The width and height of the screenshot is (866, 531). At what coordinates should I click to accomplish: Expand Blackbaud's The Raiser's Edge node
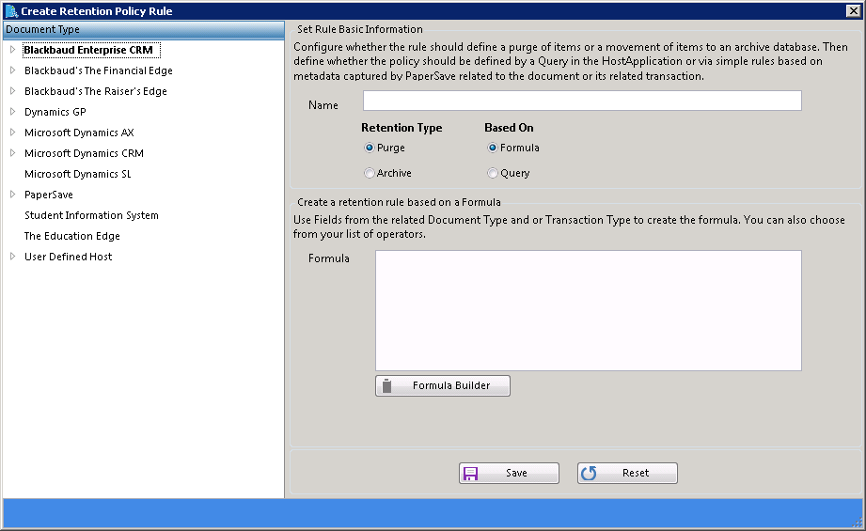click(x=13, y=91)
